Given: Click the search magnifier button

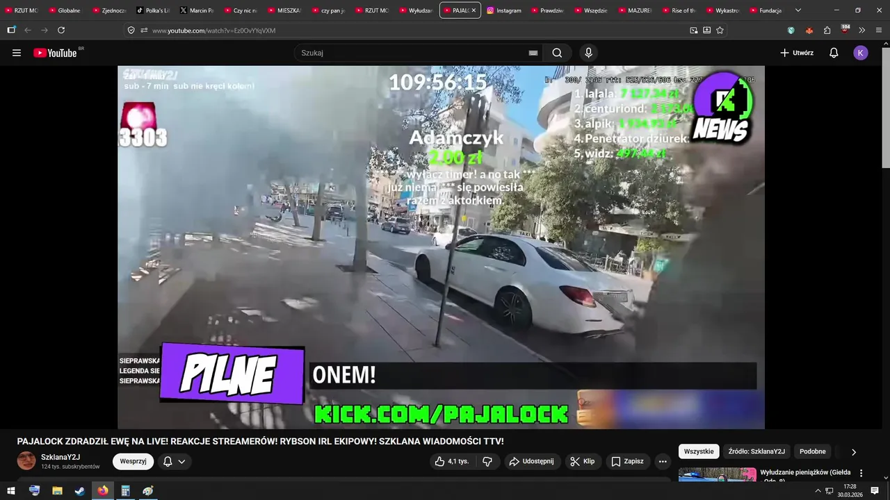Looking at the screenshot, I should [557, 53].
